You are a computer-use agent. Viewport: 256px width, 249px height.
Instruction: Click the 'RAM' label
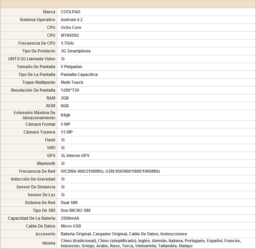[51, 98]
